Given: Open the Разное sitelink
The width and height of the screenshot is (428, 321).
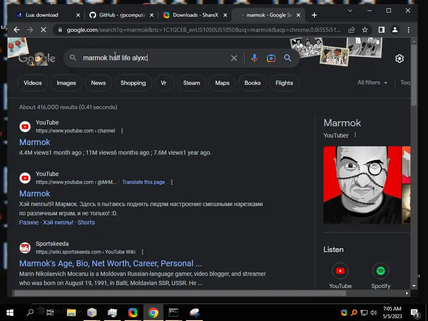Looking at the screenshot, I should (29, 222).
